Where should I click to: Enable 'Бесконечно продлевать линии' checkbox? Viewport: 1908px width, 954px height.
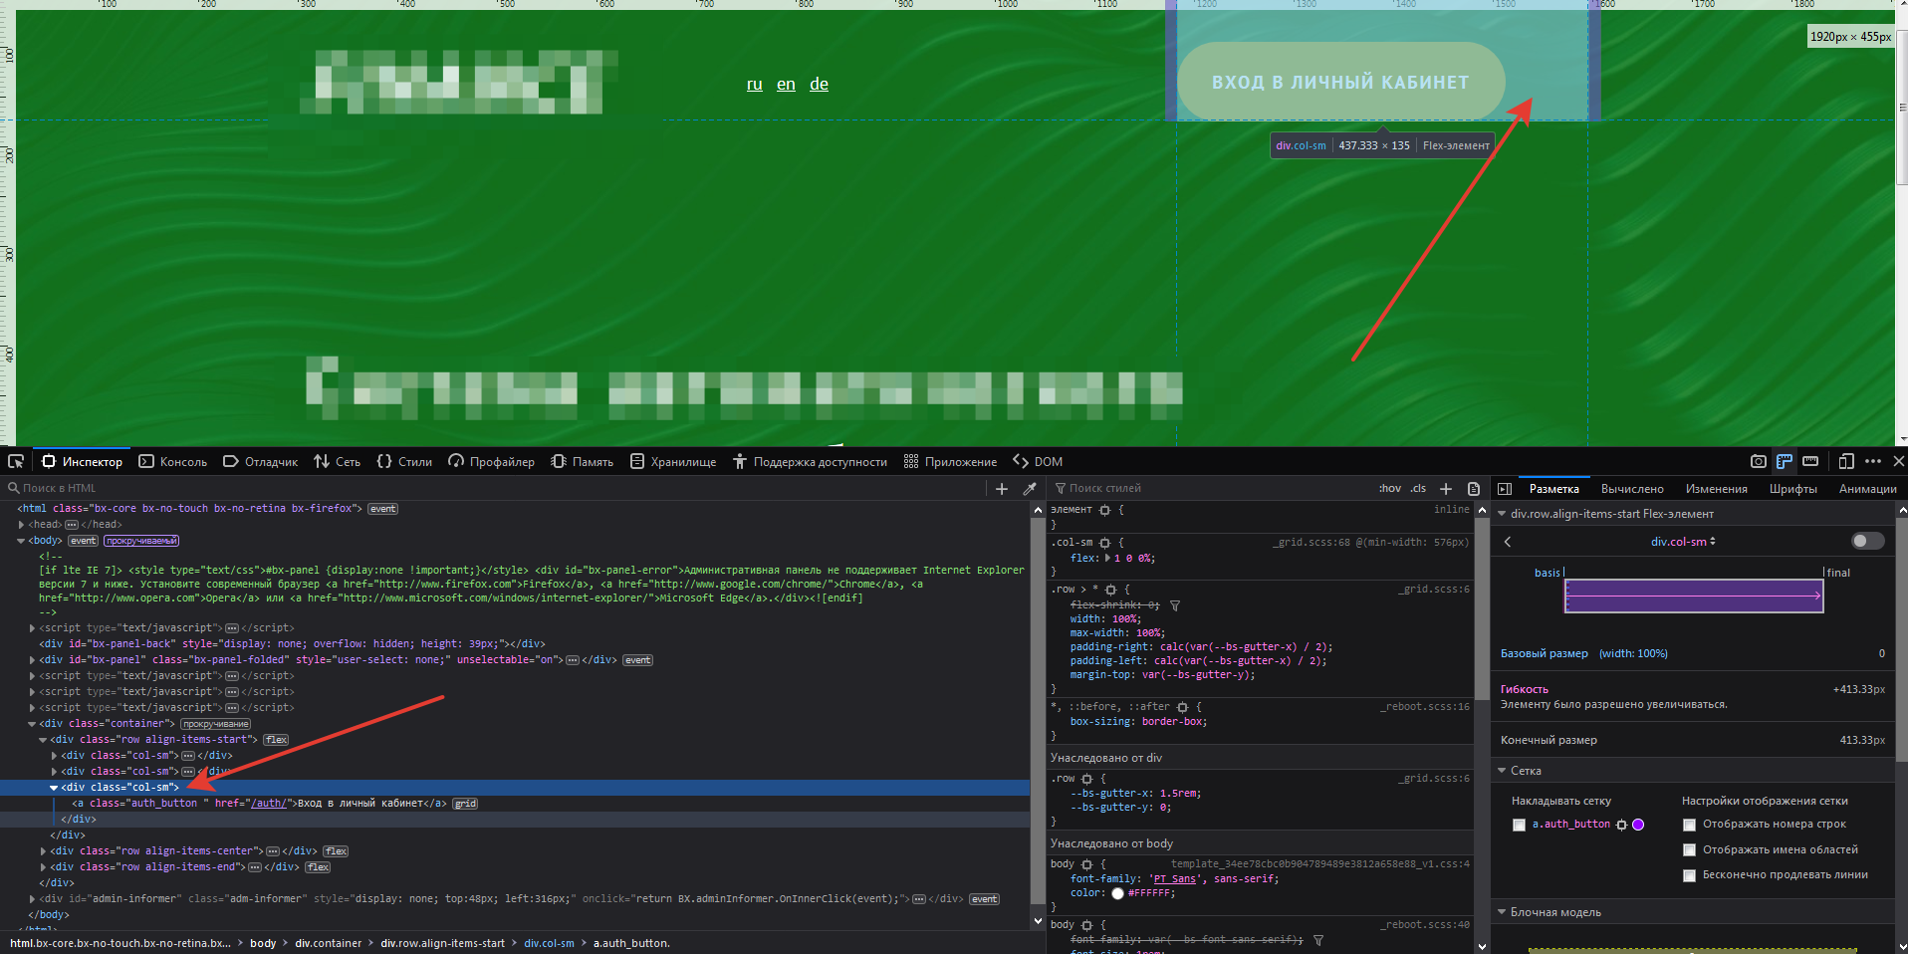[1689, 875]
